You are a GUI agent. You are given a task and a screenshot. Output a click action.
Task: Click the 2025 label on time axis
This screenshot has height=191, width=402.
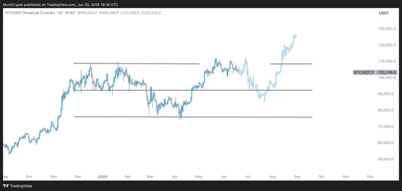coord(102,176)
